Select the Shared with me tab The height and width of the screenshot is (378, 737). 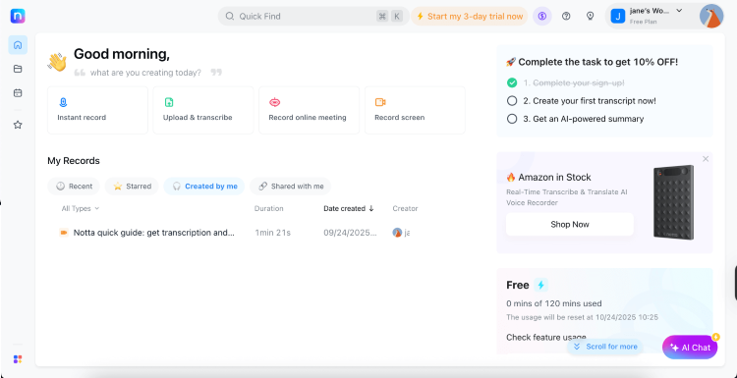[x=291, y=187]
